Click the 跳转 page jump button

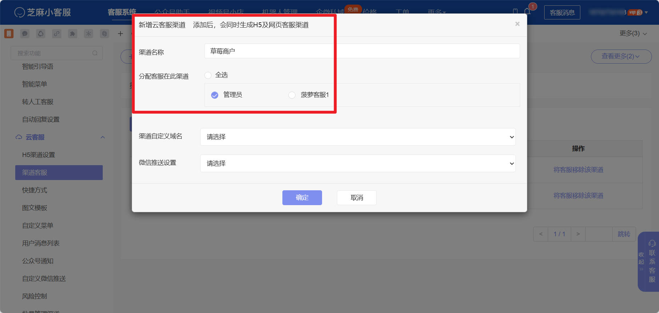624,234
